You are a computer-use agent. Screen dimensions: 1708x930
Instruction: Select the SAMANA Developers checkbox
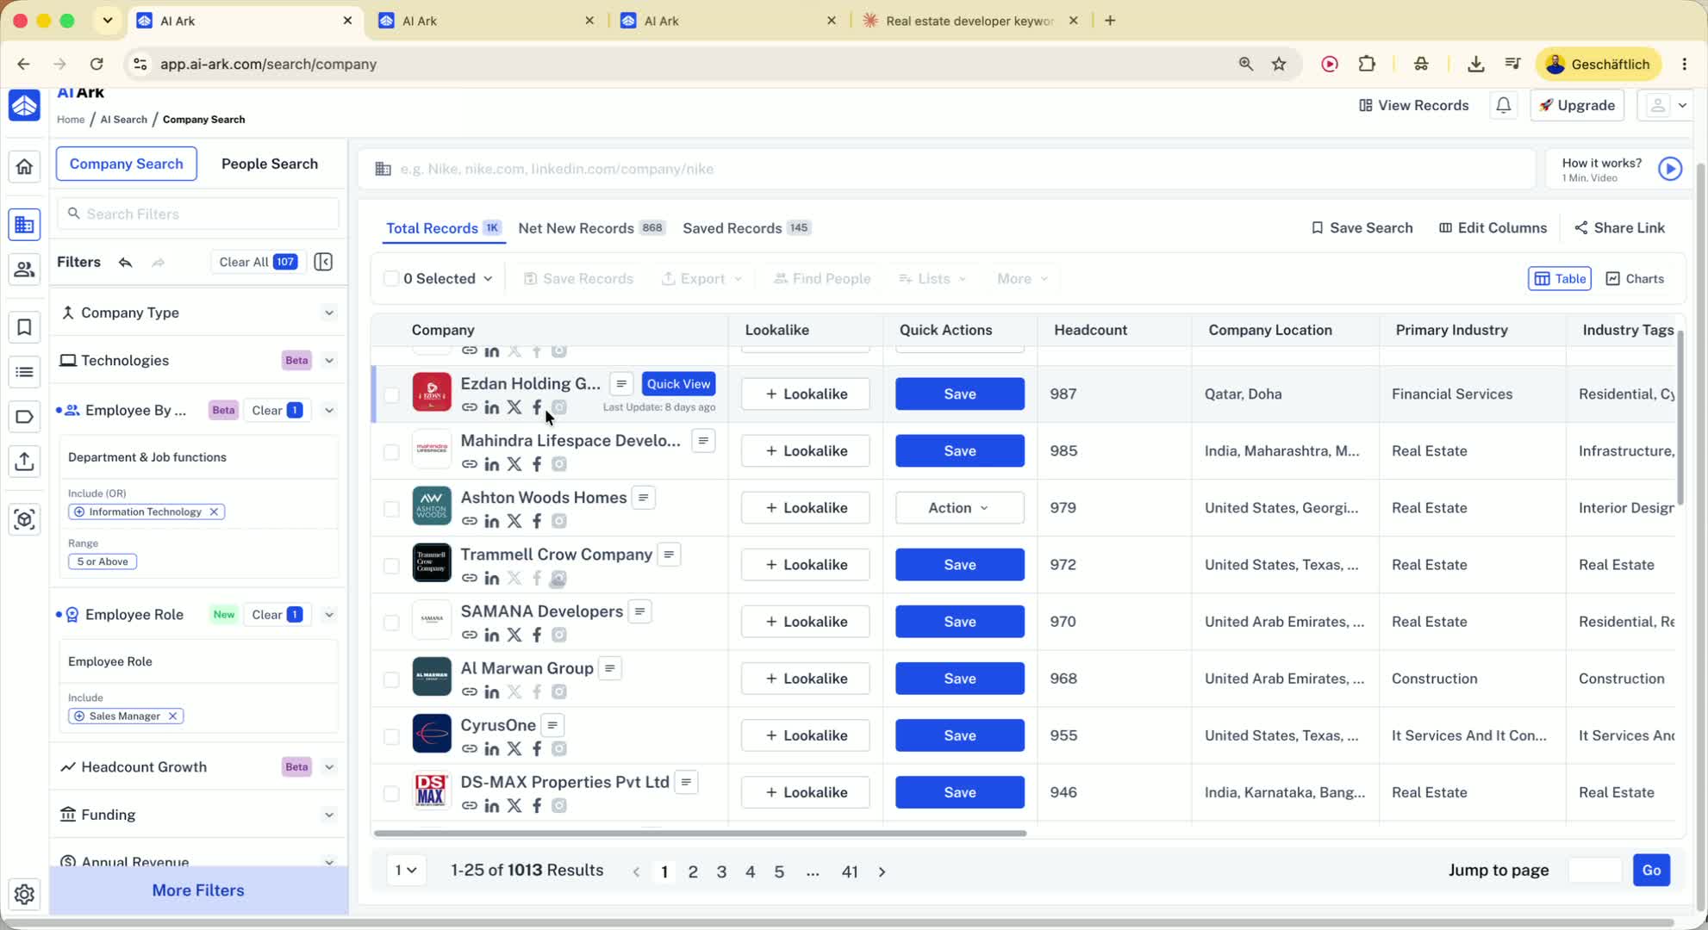pyautogui.click(x=391, y=622)
